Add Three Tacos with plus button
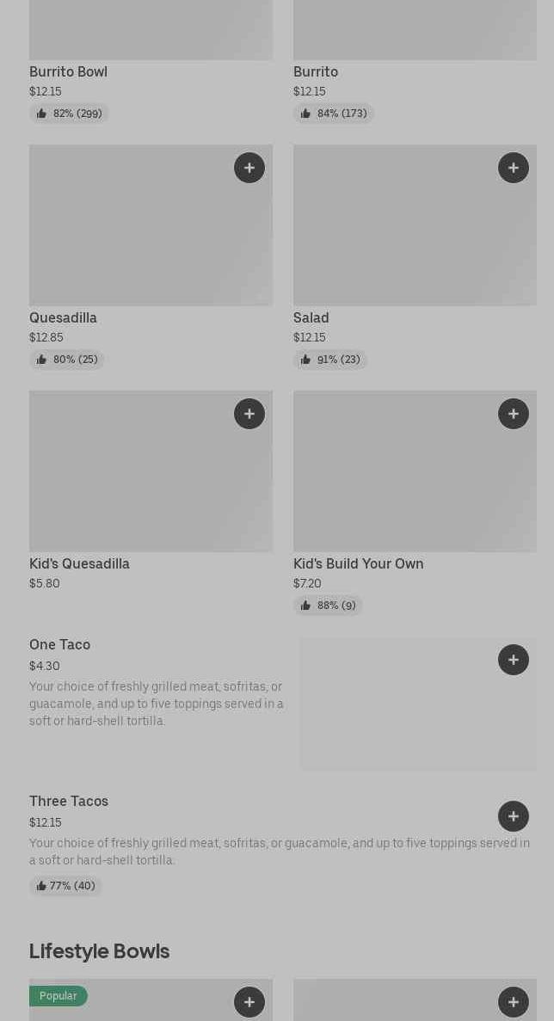The image size is (554, 1021). click(514, 816)
